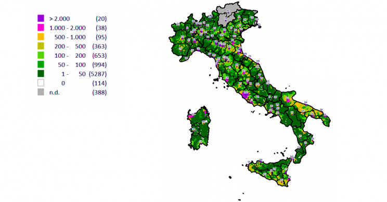Select the '100 - 200' legend label

(x=70, y=56)
